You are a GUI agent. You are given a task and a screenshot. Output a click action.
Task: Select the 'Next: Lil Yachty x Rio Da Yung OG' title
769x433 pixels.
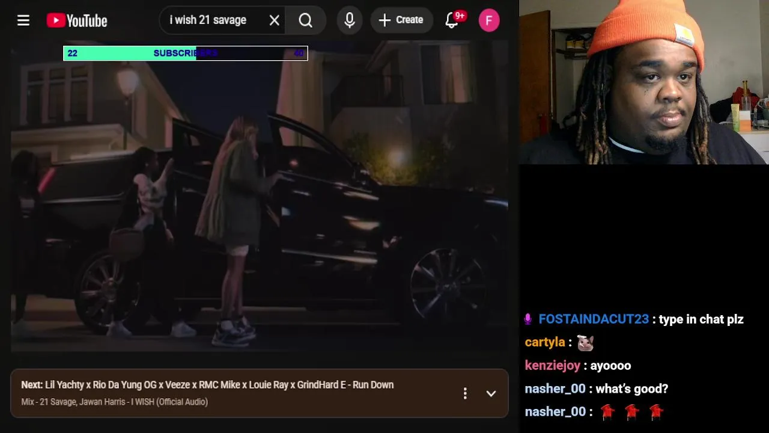pos(207,385)
